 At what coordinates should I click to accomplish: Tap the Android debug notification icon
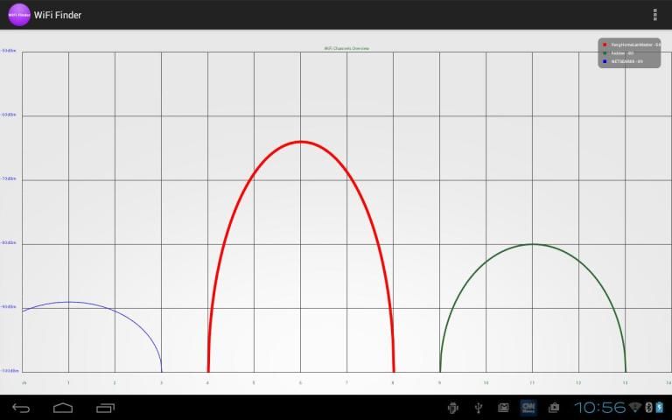coord(452,408)
